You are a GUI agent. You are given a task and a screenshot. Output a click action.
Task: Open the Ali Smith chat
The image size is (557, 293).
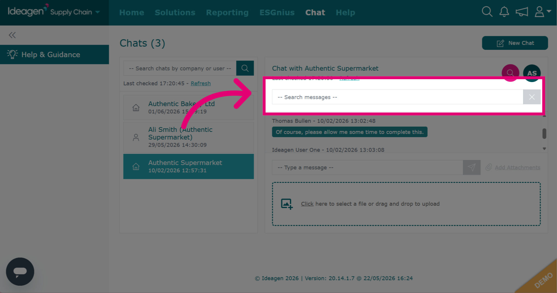click(x=189, y=137)
